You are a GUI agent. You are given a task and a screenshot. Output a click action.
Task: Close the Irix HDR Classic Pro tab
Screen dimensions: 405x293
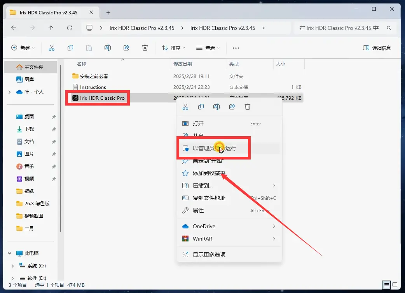[x=91, y=12]
